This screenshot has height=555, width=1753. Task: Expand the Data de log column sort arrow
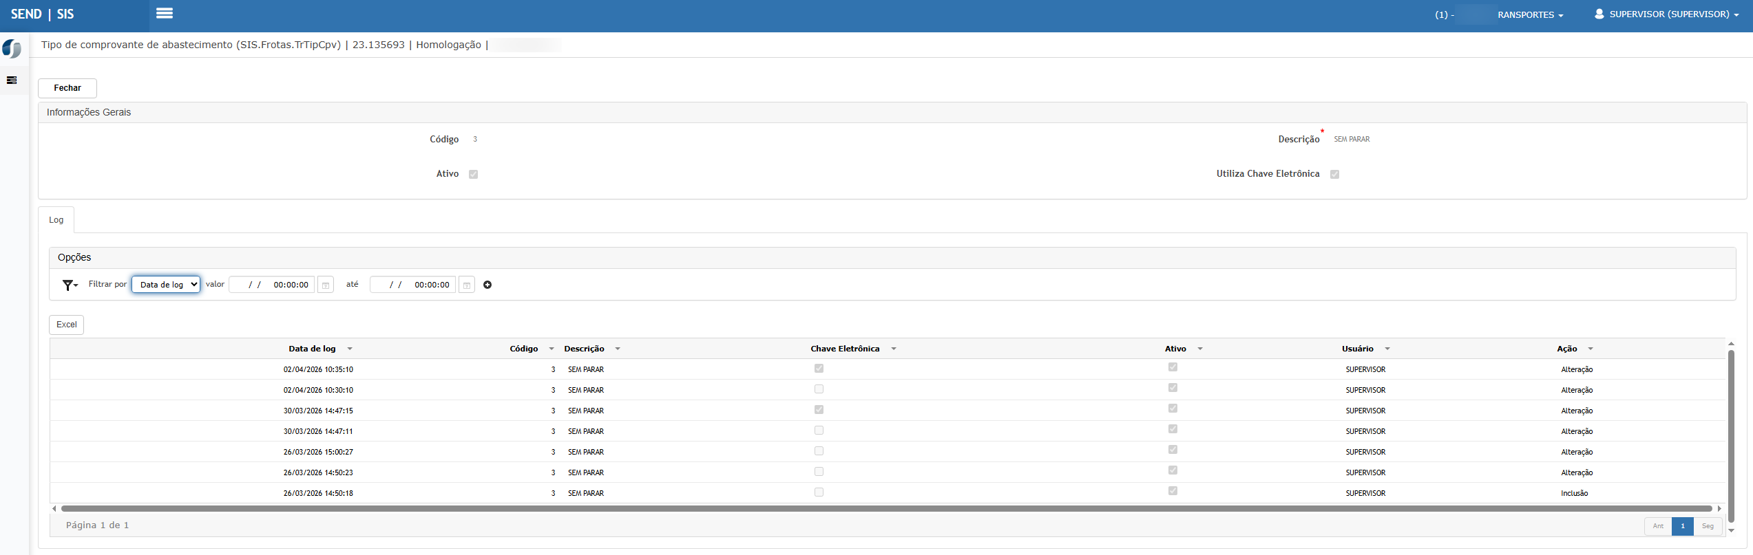[x=350, y=349]
